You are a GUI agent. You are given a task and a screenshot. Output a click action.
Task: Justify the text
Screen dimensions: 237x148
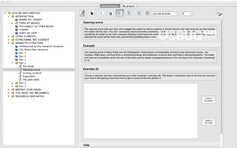click(147, 13)
